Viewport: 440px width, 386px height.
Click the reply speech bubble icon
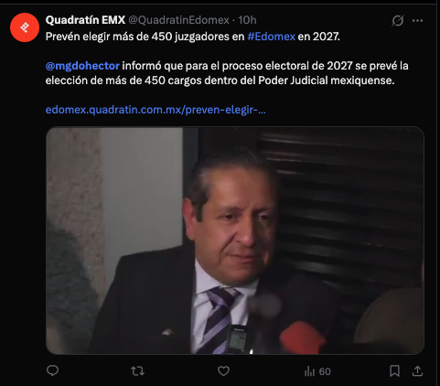[52, 370]
